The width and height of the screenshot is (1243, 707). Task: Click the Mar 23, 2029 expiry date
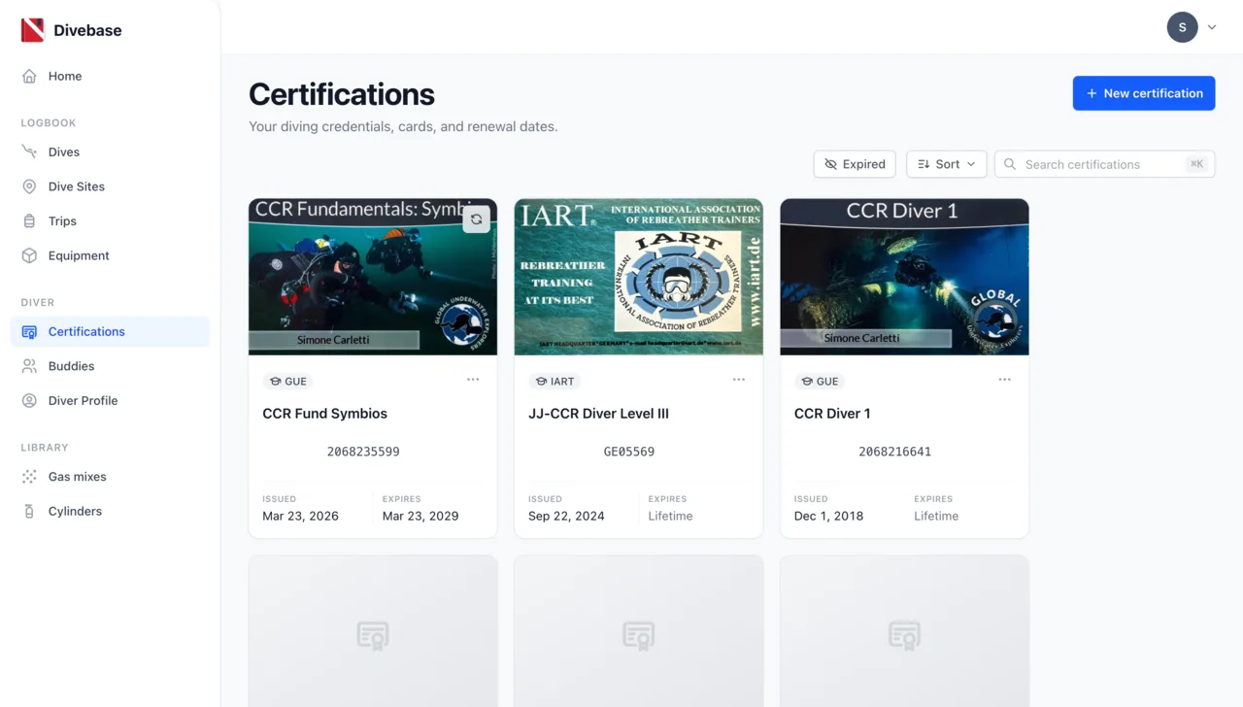[x=420, y=516]
